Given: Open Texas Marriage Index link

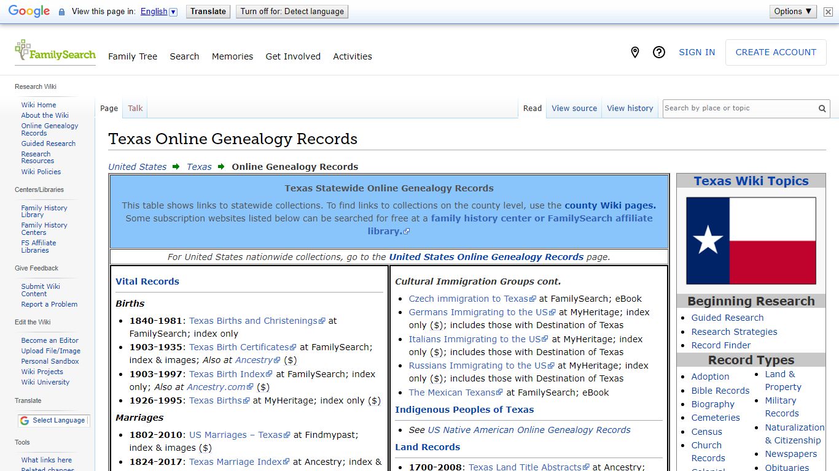Looking at the screenshot, I should coord(239,462).
